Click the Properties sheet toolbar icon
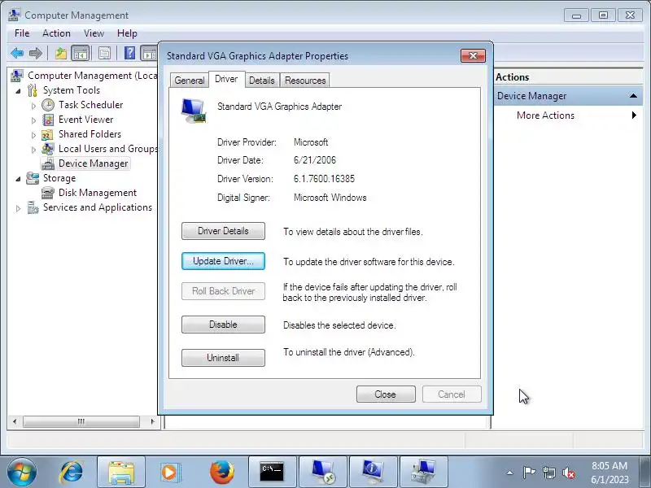This screenshot has height=488, width=651. click(x=105, y=53)
